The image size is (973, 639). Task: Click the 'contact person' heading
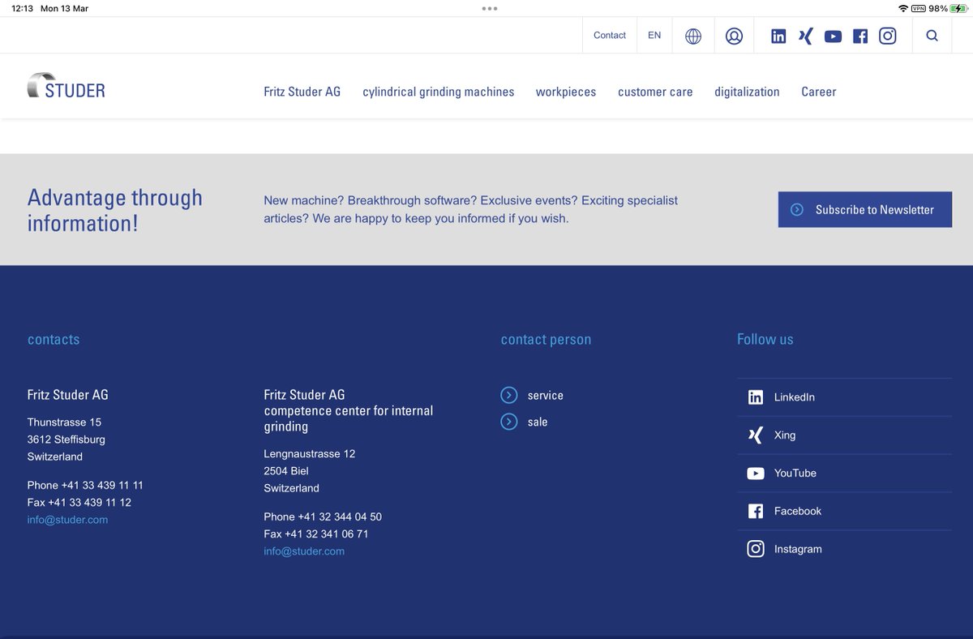(x=546, y=340)
